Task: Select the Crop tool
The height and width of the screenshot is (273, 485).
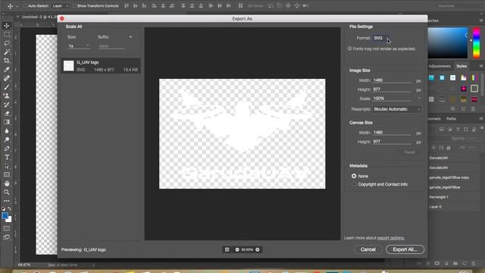Action: (7, 61)
